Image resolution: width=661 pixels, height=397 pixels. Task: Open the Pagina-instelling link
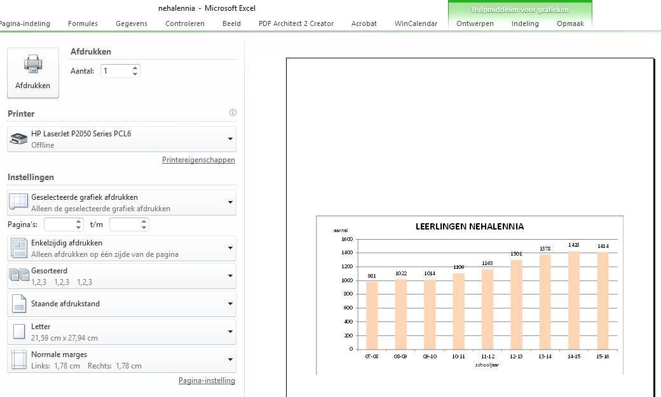coord(207,380)
